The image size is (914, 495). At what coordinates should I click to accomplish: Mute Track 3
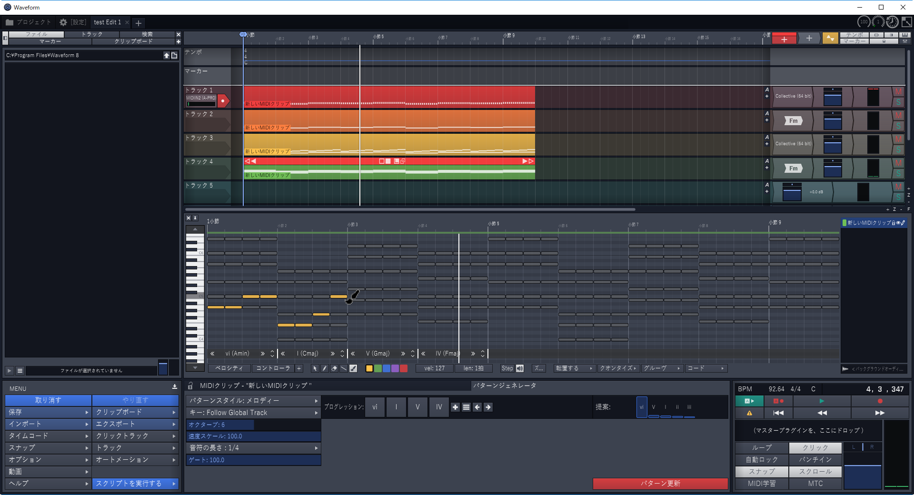(x=898, y=139)
